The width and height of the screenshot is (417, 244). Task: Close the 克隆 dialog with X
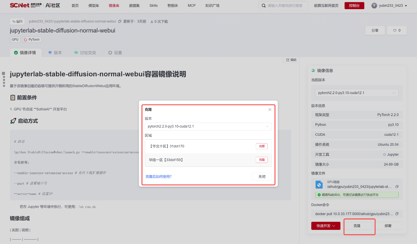coord(270,110)
